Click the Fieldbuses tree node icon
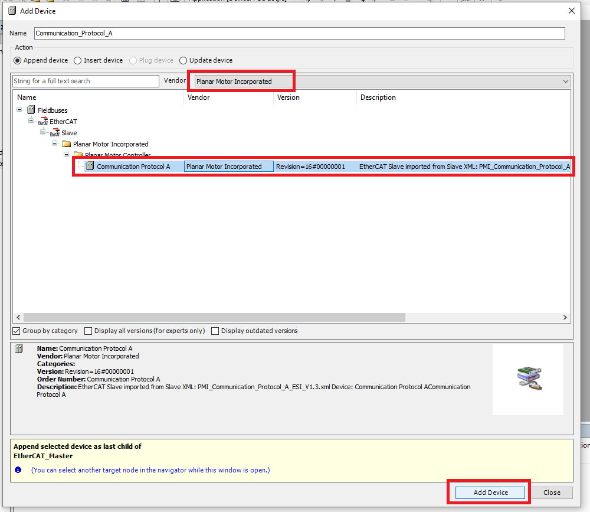 (31, 110)
